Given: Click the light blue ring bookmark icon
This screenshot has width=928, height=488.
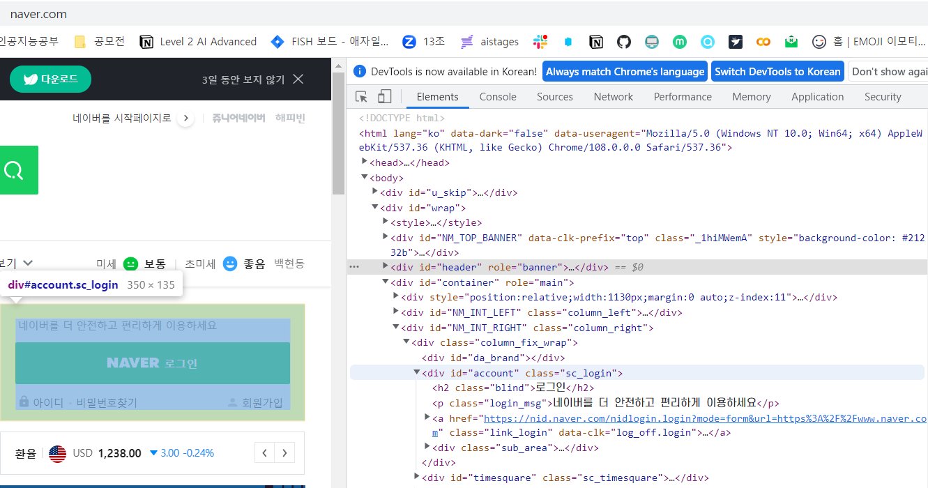Looking at the screenshot, I should pos(708,42).
